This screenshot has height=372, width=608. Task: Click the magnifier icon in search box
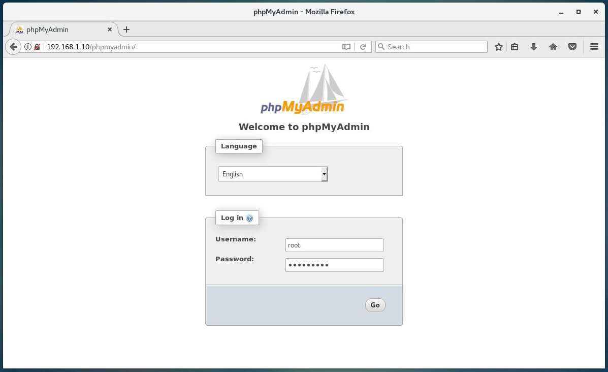click(x=381, y=47)
